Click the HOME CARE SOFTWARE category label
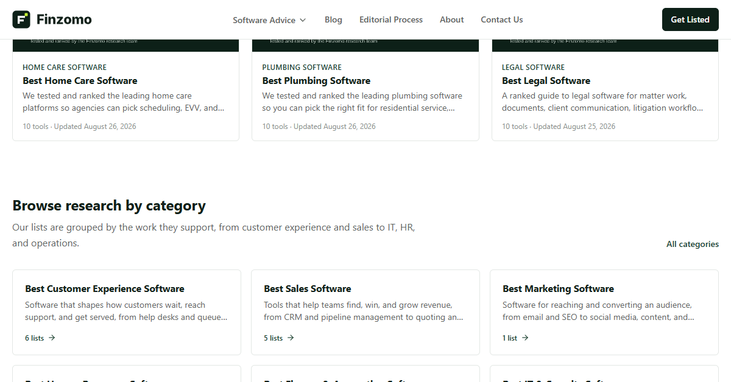Viewport: 731px width, 382px height. point(65,67)
